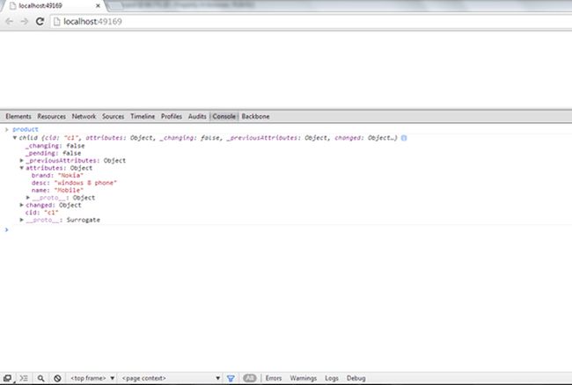The image size is (572, 385).
Task: Click the search magnifier icon
Action: [x=40, y=379]
